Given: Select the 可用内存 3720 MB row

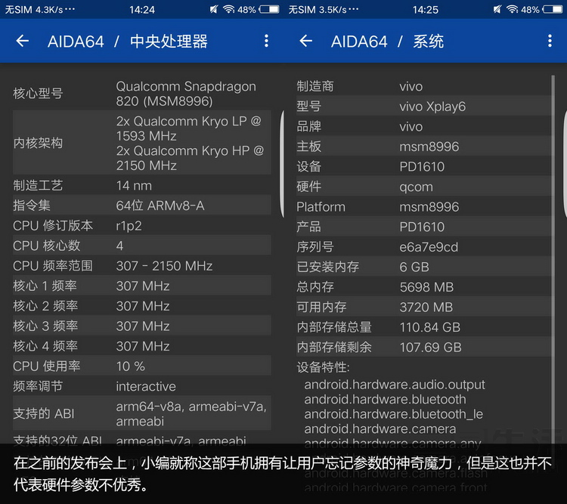Looking at the screenshot, I should click(424, 307).
